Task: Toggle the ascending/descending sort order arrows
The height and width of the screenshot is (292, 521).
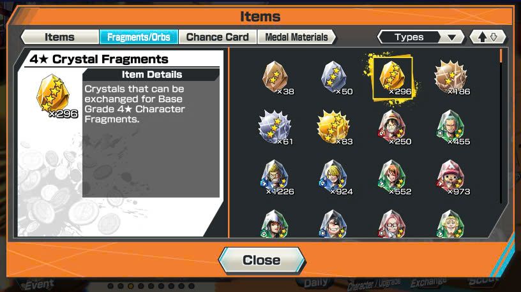Action: [488, 37]
